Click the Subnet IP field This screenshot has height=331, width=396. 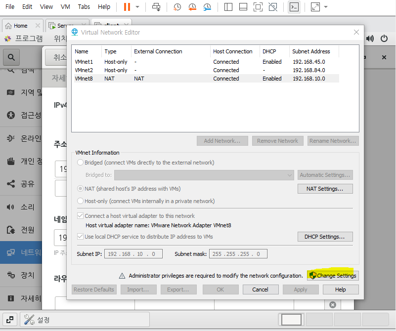[x=133, y=254]
